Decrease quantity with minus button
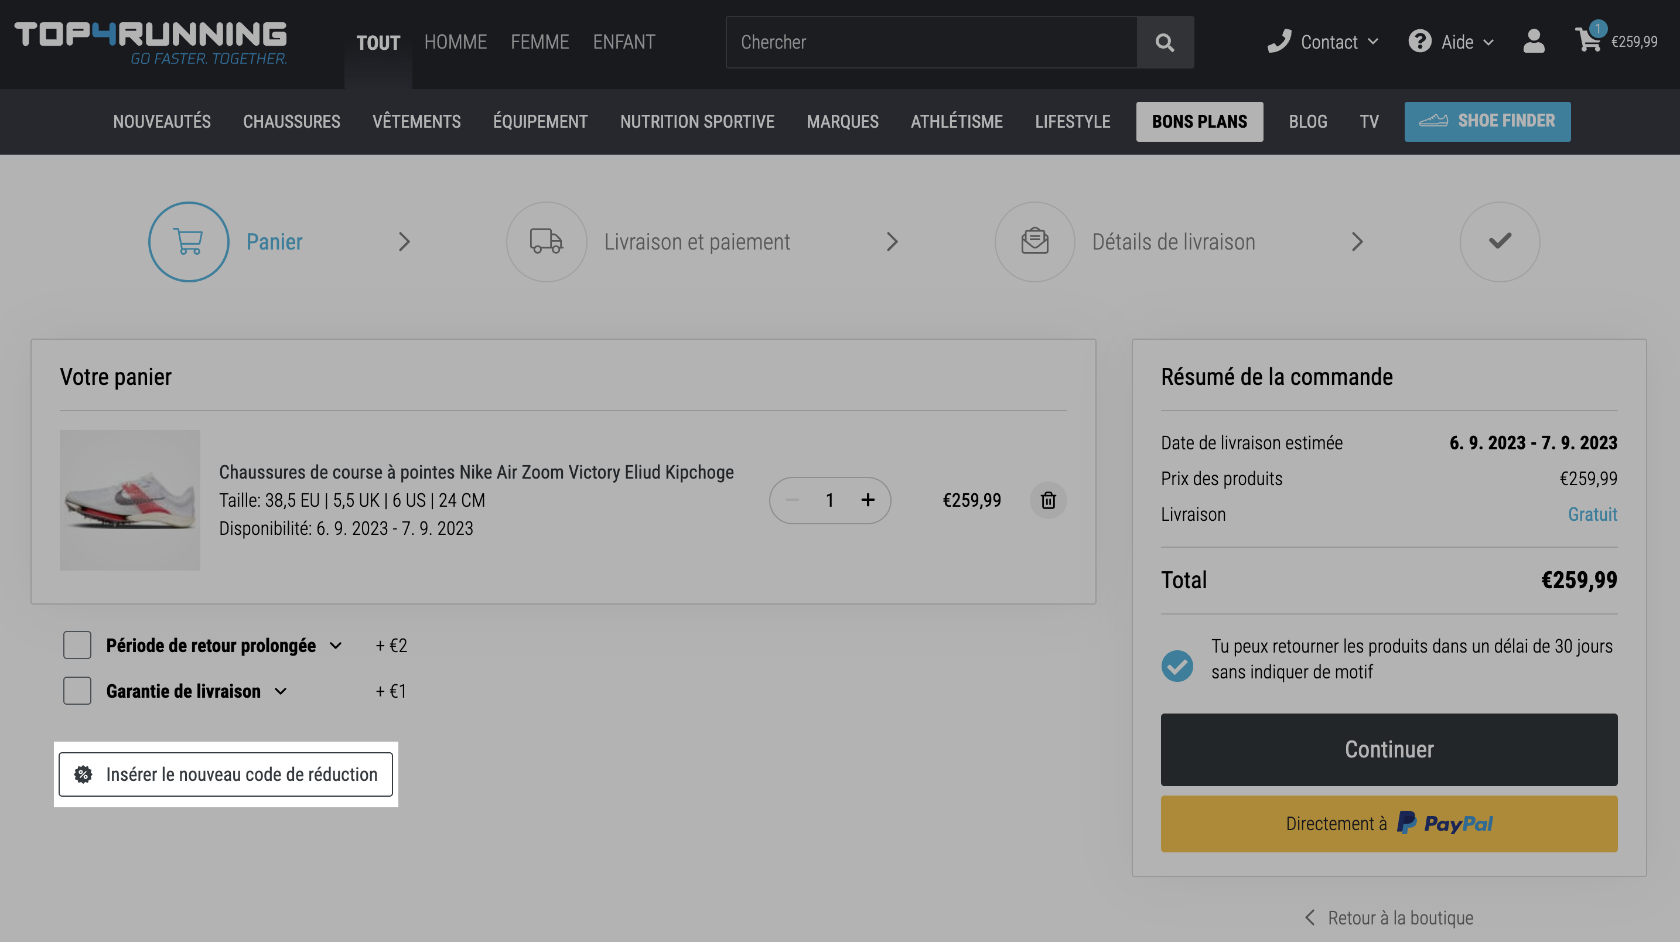1680x942 pixels. 793,500
